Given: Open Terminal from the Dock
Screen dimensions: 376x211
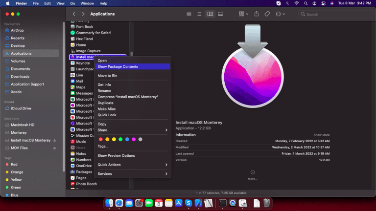Looking at the screenshot, I should tap(222, 203).
